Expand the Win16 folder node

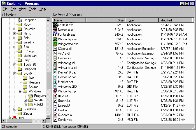coord(25,100)
